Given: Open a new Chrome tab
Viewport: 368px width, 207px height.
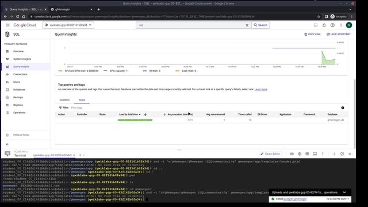Looking at the screenshot, I should (x=98, y=9).
